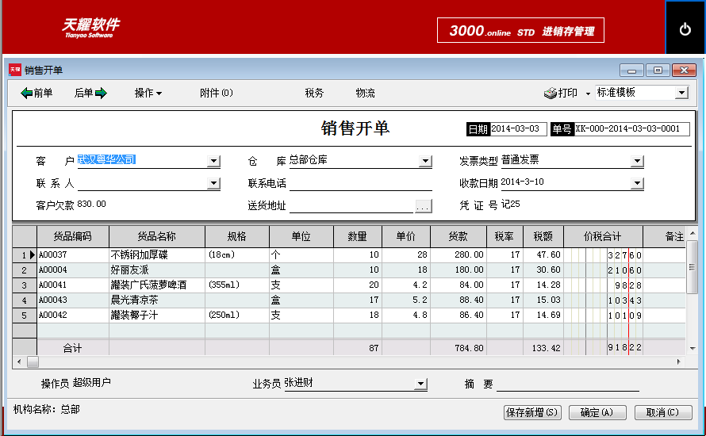The image size is (706, 436).
Task: Click the 3000.online STD 进销存管理 logo
Action: pos(520,30)
